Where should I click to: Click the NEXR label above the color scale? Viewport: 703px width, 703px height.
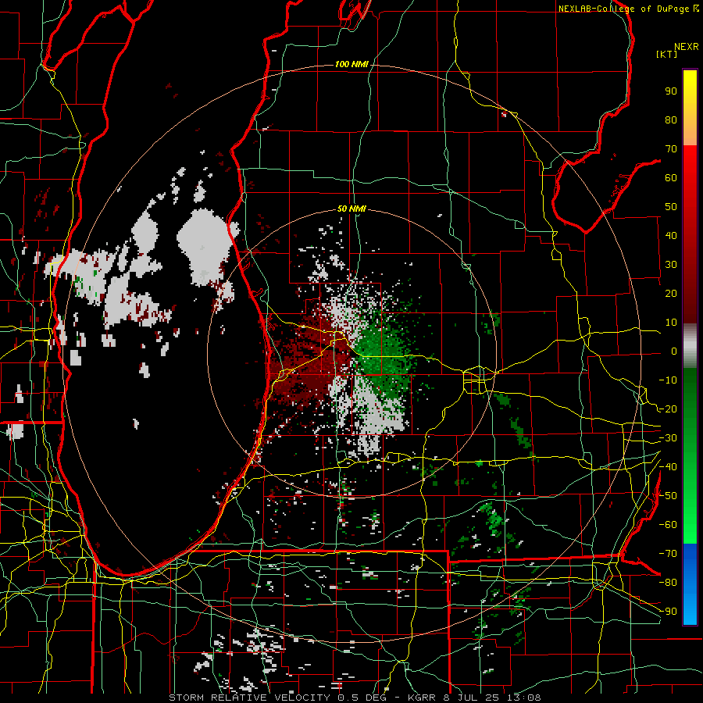click(x=686, y=47)
